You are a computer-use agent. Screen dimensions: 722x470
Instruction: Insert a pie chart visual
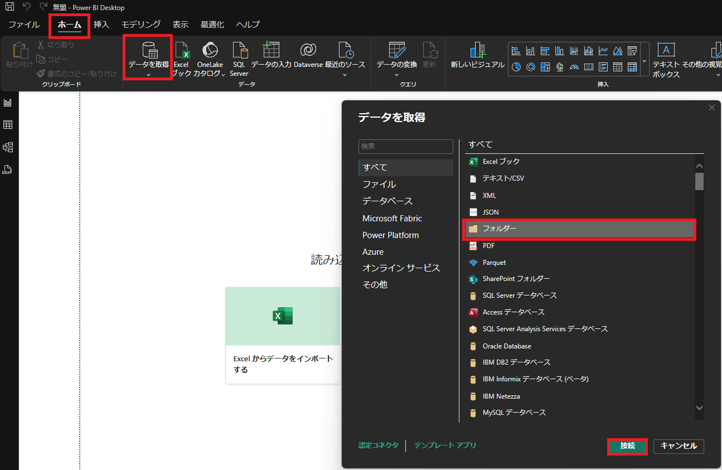(516, 67)
